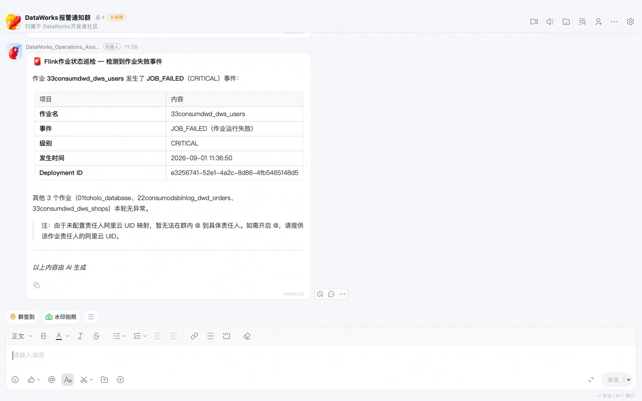642x401 pixels.
Task: Insert a code block
Action: click(x=227, y=336)
